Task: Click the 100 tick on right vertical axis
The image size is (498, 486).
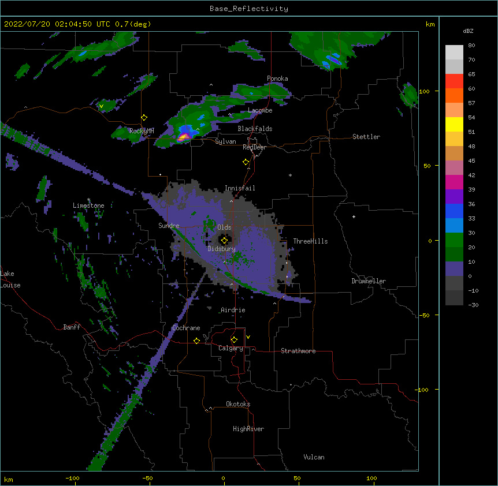Action: pyautogui.click(x=424, y=91)
